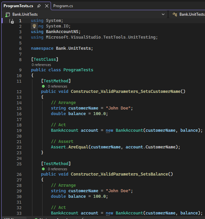Click account.CustomerName on line 22
Image resolution: width=205 pixels, height=219 pixels.
[x=150, y=147]
